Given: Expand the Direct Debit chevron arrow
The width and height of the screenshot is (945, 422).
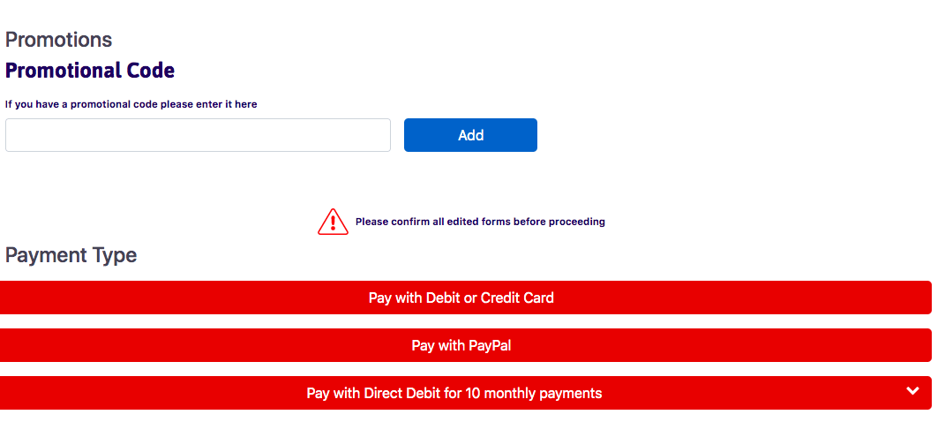Looking at the screenshot, I should tap(912, 390).
